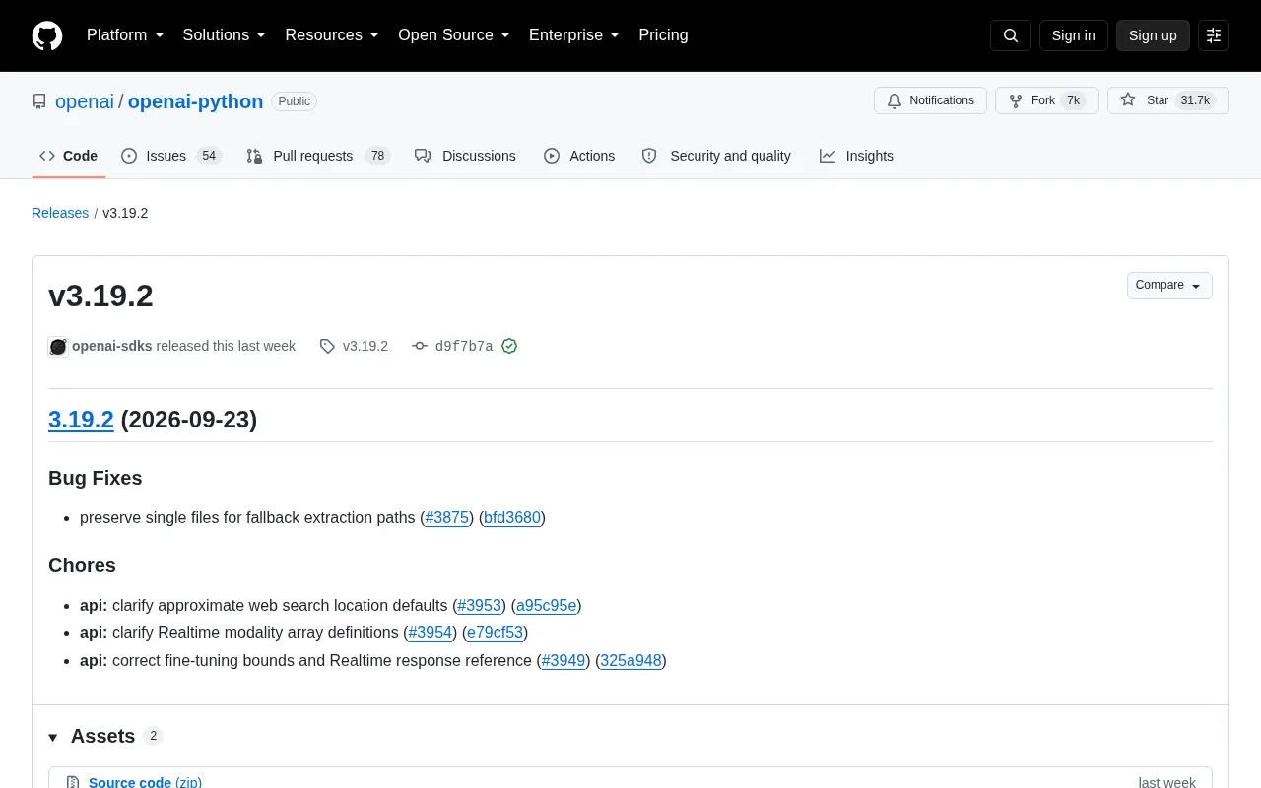Click the tag icon beside v3.19.2
Viewport: 1261px width, 788px height.
point(327,346)
